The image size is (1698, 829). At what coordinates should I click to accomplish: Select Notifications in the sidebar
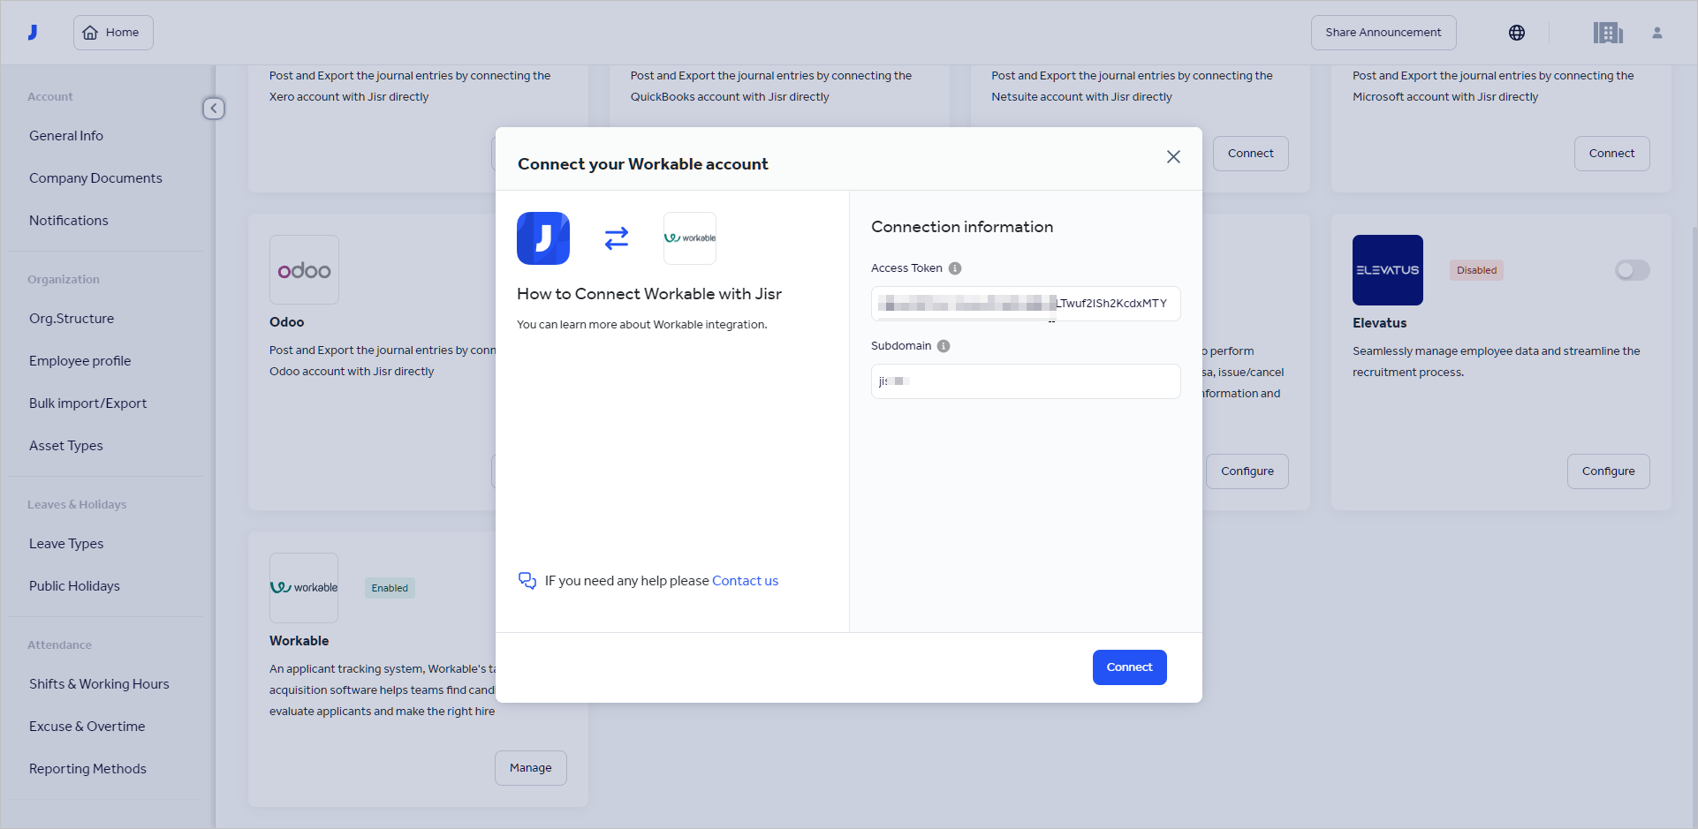coord(68,220)
